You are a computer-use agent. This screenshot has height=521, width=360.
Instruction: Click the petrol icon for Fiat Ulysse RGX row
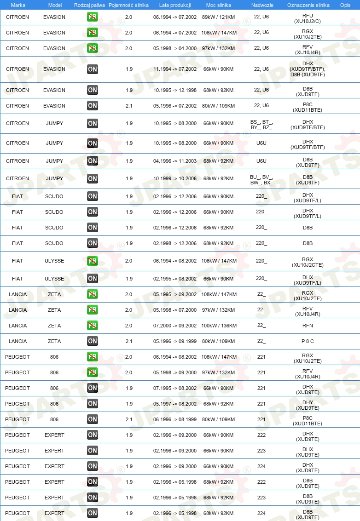click(92, 261)
